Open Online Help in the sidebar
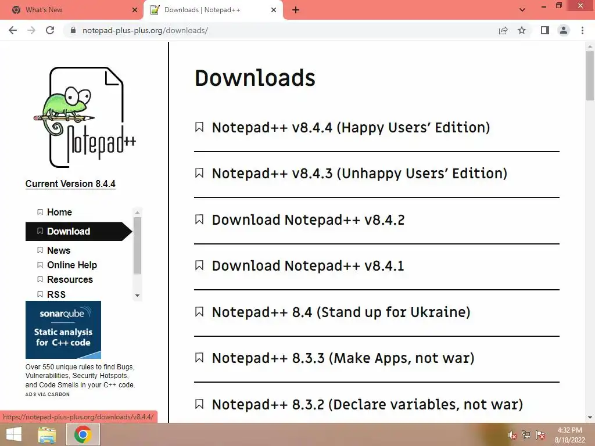The image size is (595, 446). coord(71,265)
